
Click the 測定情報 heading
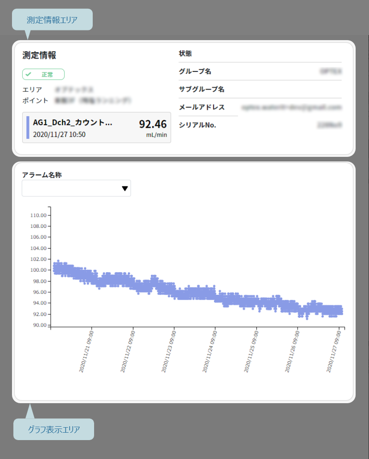[39, 55]
